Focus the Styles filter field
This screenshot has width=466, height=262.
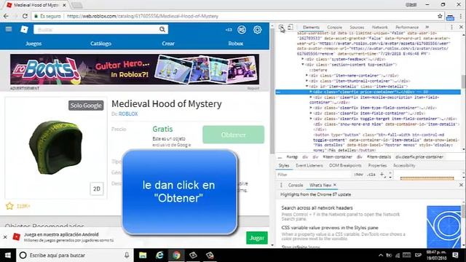coord(314,175)
